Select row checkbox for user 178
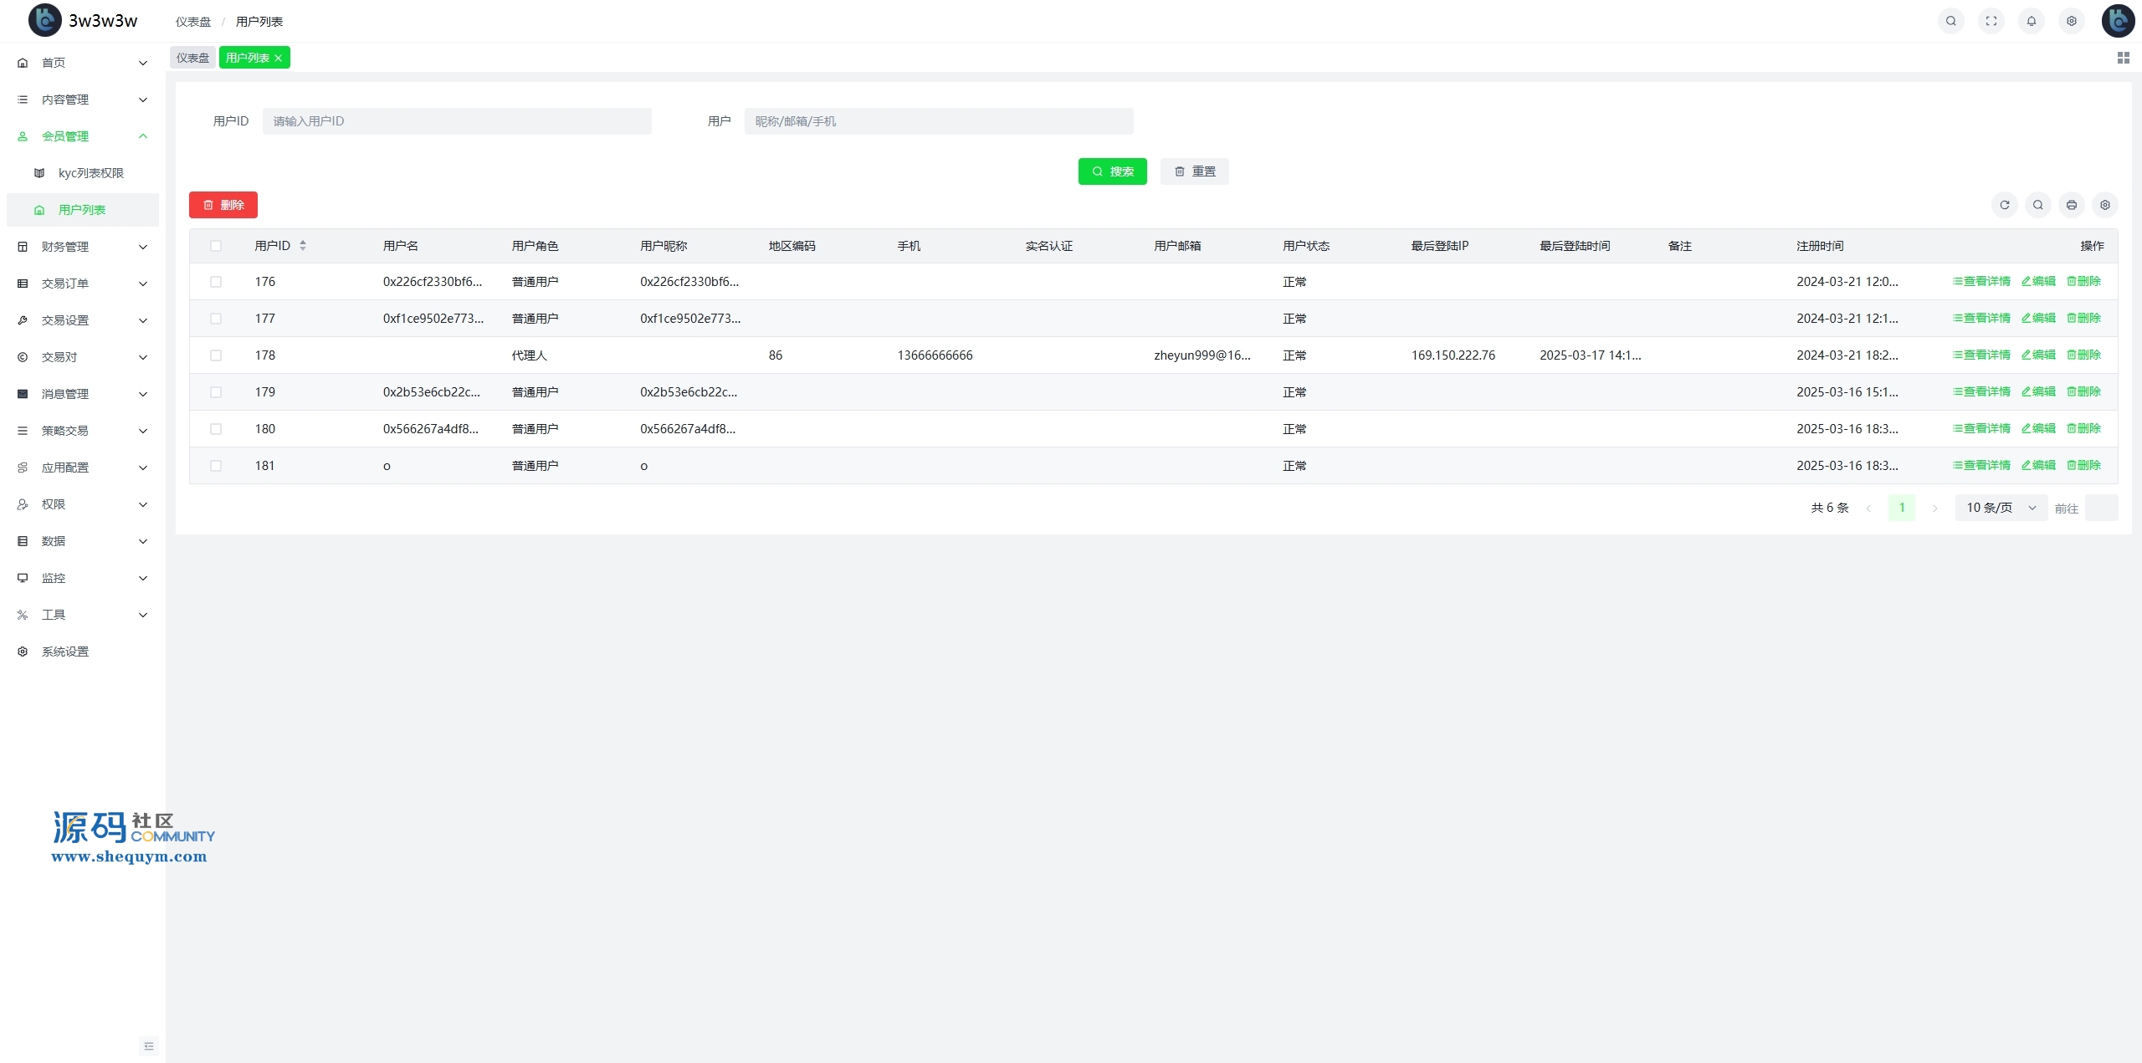This screenshot has height=1063, width=2142. 216,355
